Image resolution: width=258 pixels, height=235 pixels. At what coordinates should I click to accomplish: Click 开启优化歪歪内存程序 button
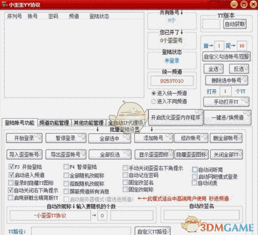[x=176, y=118]
